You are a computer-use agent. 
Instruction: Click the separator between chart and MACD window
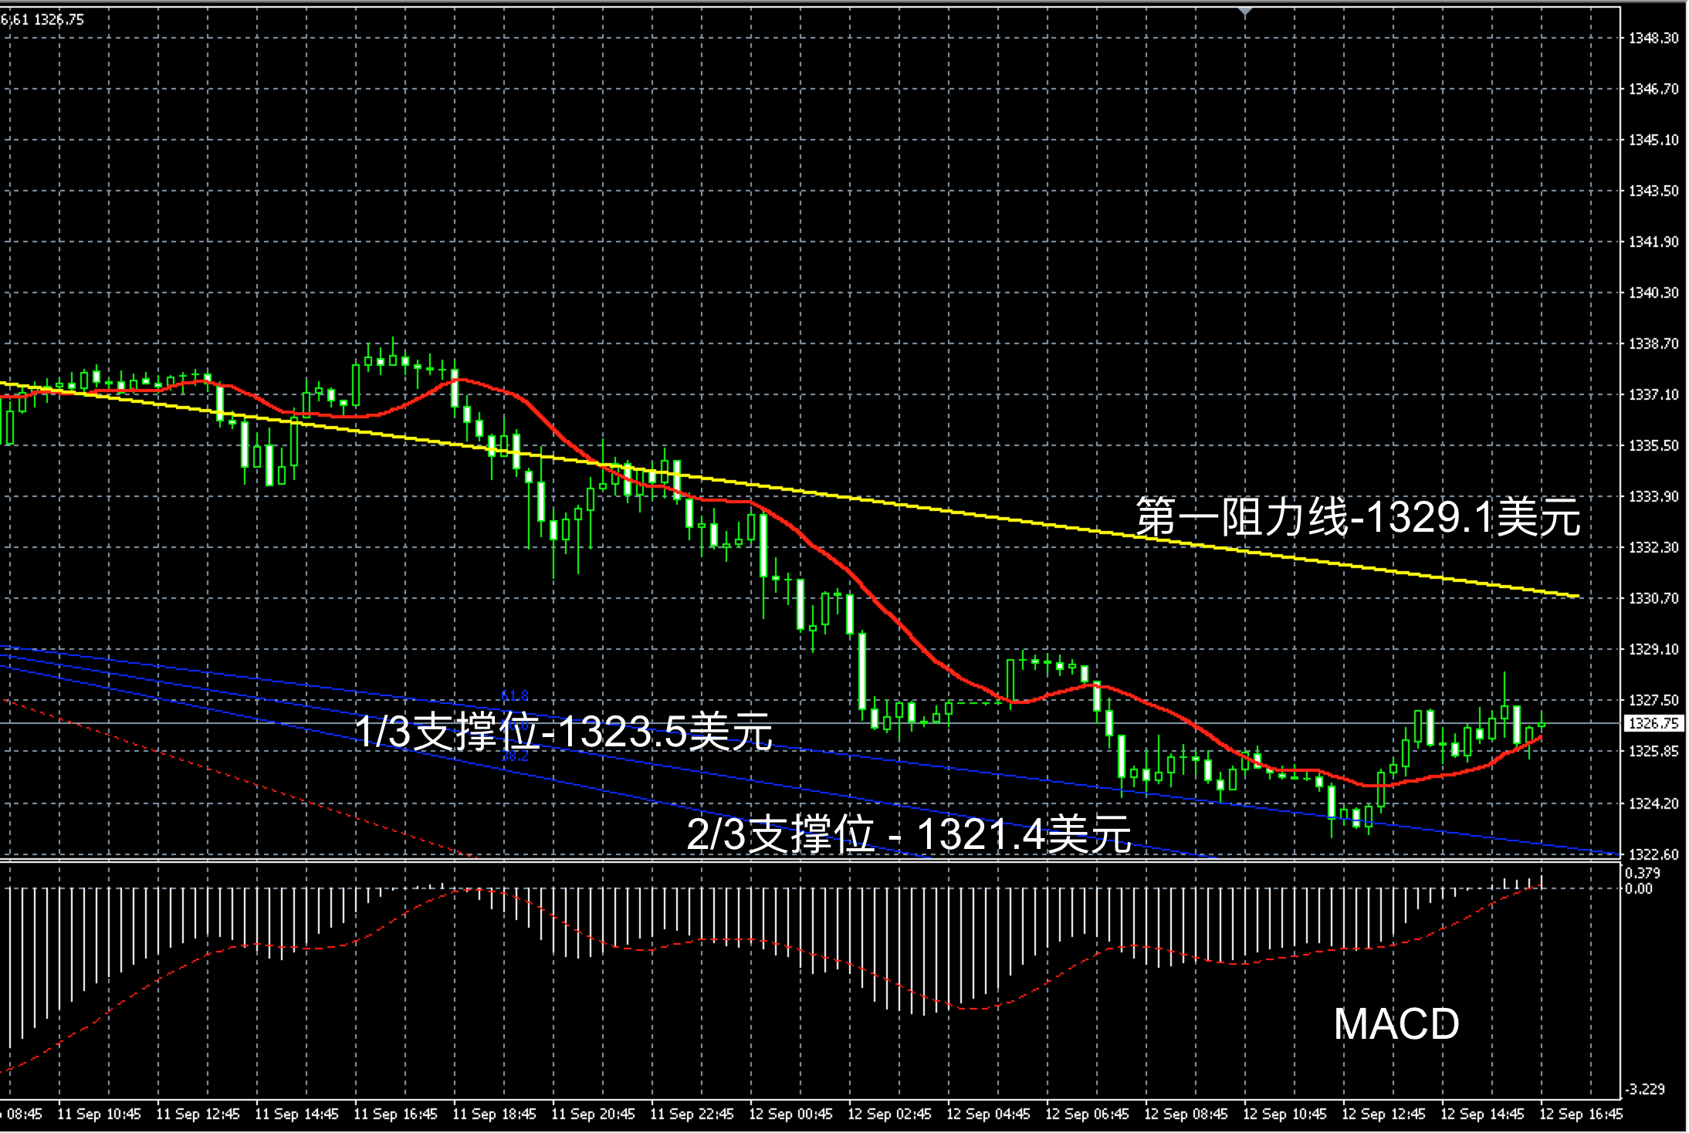click(x=811, y=861)
